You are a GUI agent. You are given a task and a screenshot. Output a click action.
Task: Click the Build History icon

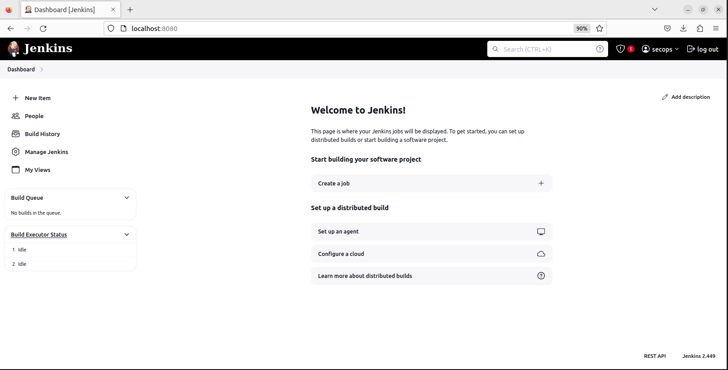pos(16,134)
